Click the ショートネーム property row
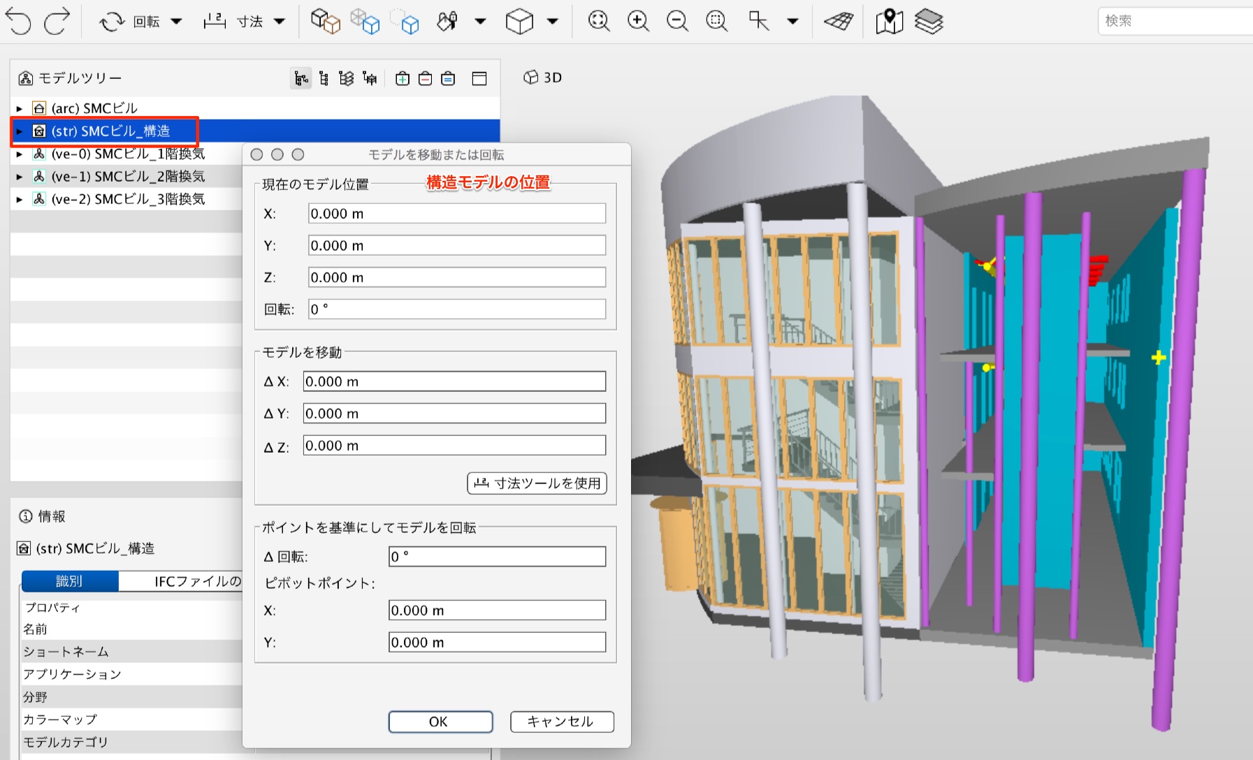1253x760 pixels. pyautogui.click(x=131, y=652)
